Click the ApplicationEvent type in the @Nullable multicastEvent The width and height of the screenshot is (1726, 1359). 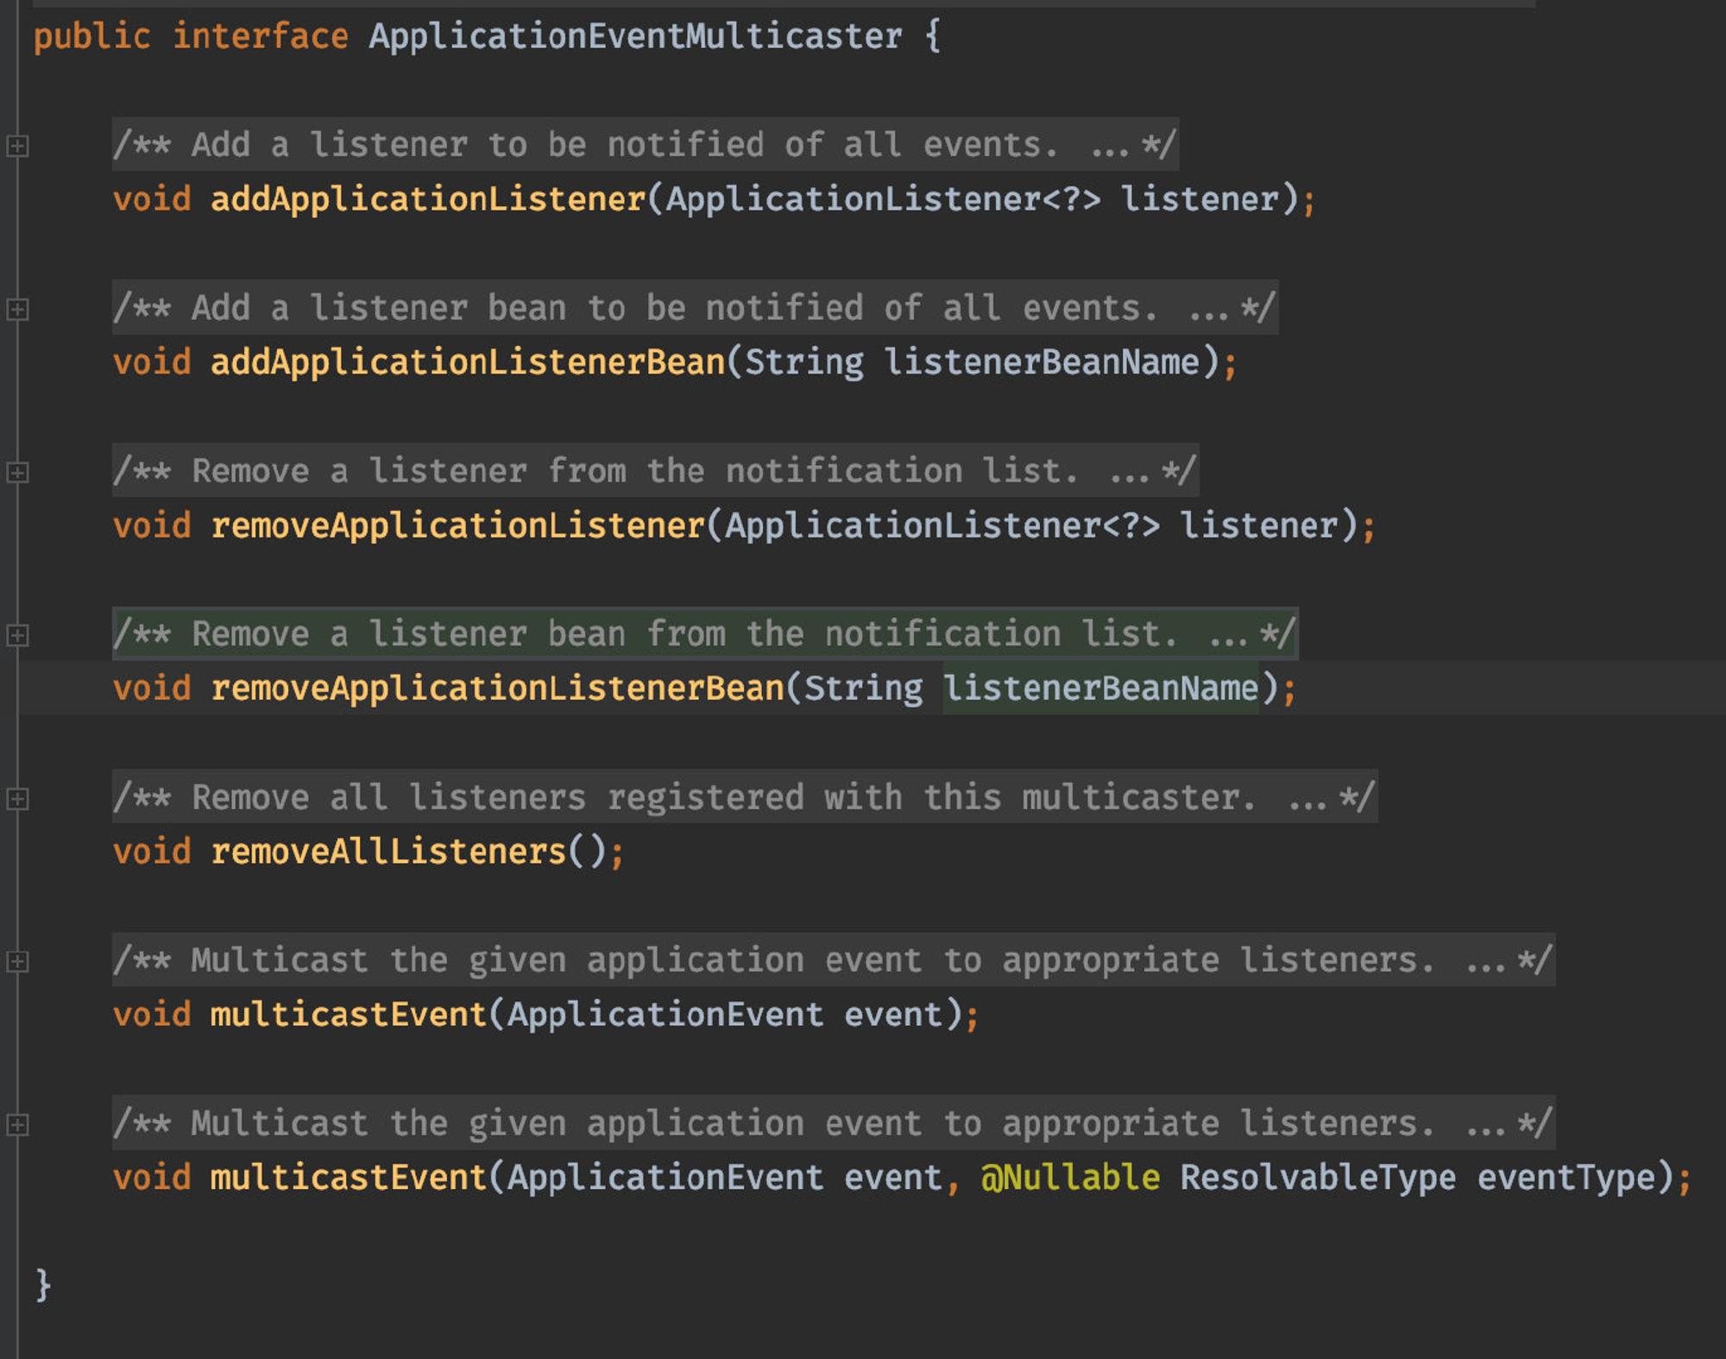click(x=665, y=1178)
